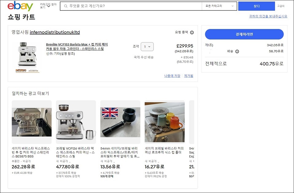Open the Breville VCF153 Barista Max item title

77,46
